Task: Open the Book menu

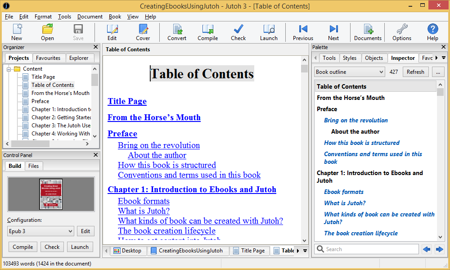Action: click(115, 16)
